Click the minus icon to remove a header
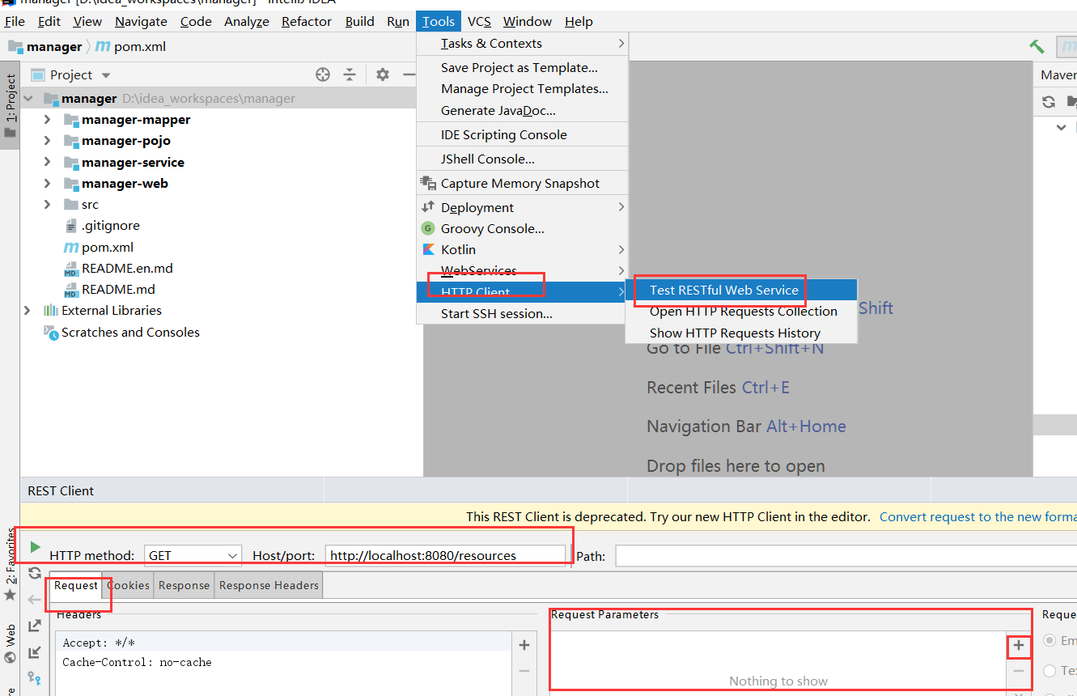This screenshot has width=1077, height=696. [524, 671]
